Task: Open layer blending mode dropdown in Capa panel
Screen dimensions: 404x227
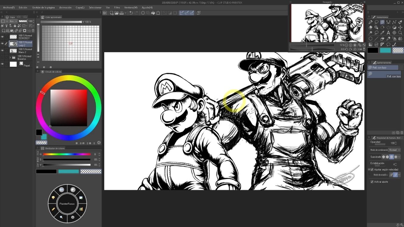Action: [x=13, y=21]
